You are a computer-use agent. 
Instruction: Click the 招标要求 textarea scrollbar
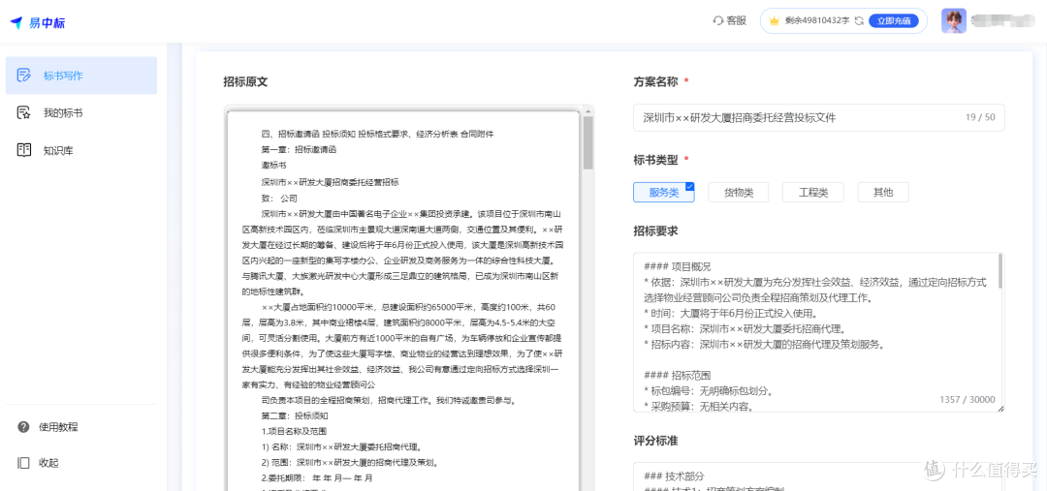[1000, 271]
